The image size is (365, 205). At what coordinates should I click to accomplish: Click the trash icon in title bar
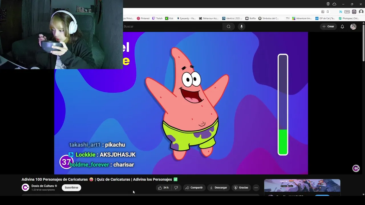[328, 4]
